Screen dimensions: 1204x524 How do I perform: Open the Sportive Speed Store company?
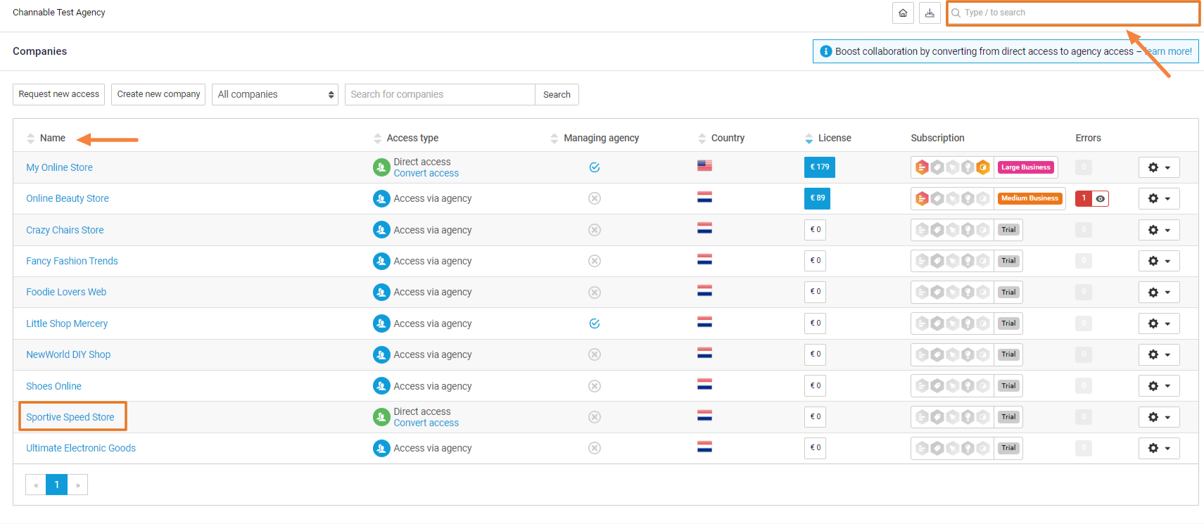pos(70,417)
